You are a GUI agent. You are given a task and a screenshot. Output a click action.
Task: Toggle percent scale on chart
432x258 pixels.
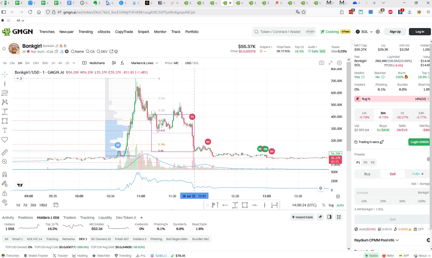[323, 205]
